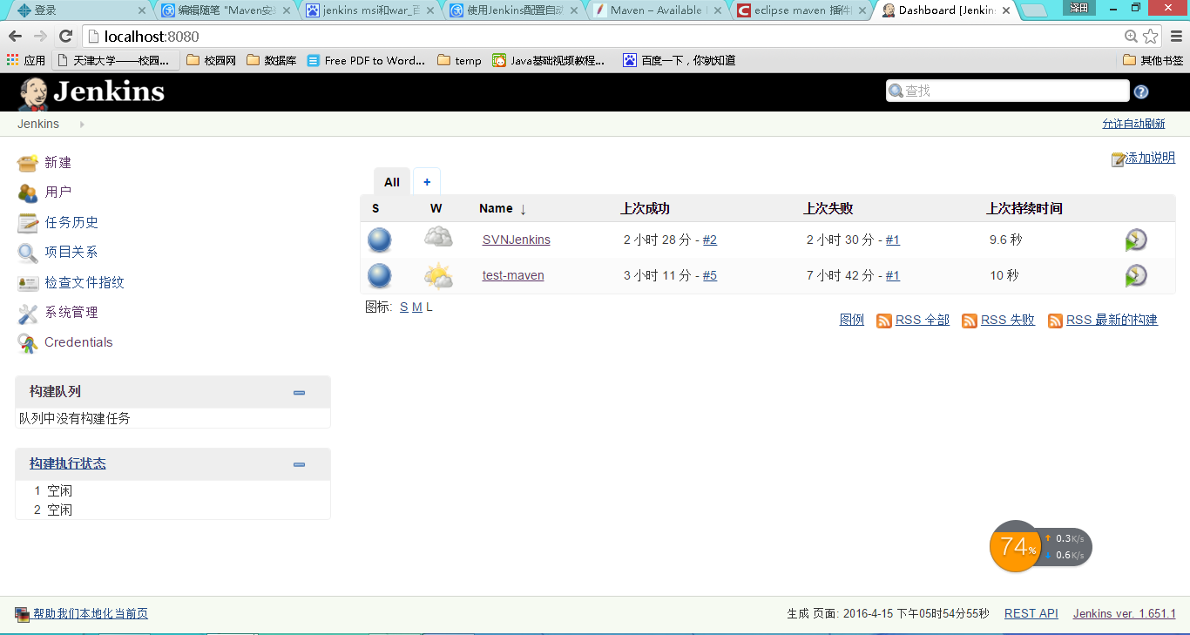Click the RSS 全部 feed icon
1190x635 pixels.
(884, 321)
